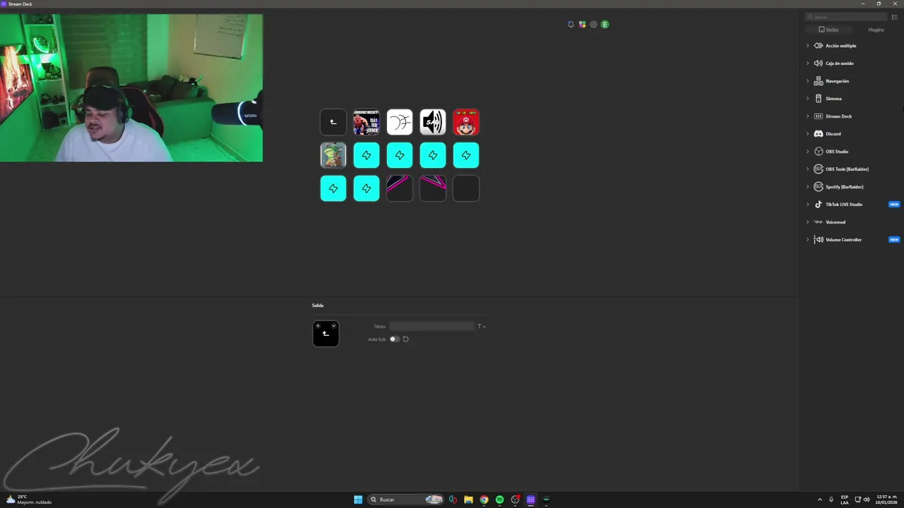Click the Título text field

[432, 326]
